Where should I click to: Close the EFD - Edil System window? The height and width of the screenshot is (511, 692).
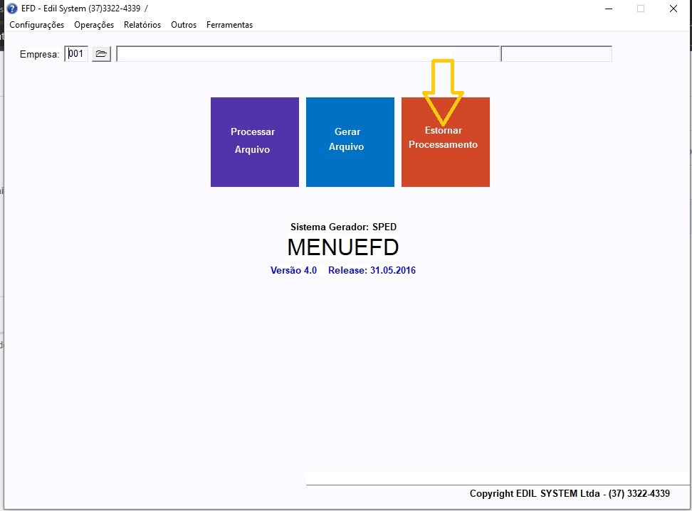(x=673, y=9)
